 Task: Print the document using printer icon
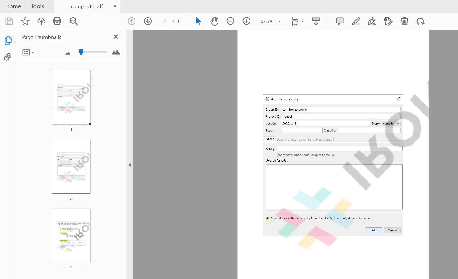tap(57, 21)
